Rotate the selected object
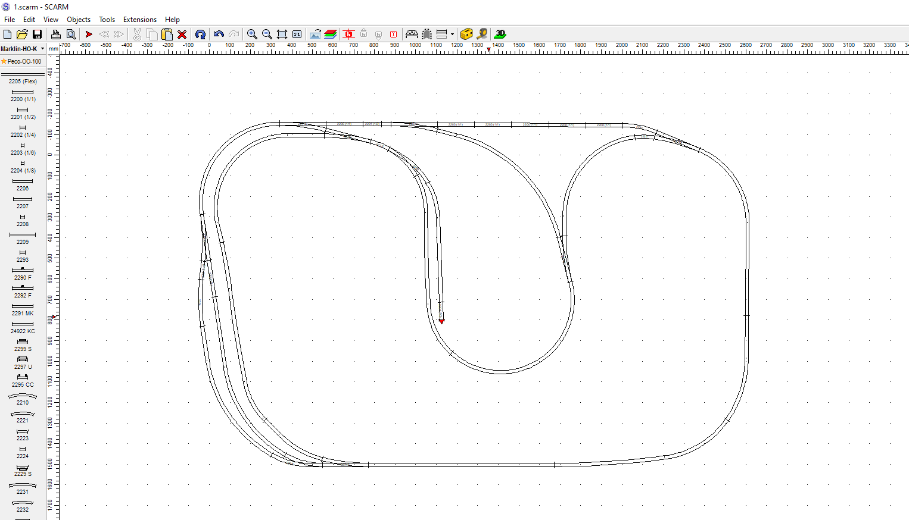 tap(201, 35)
